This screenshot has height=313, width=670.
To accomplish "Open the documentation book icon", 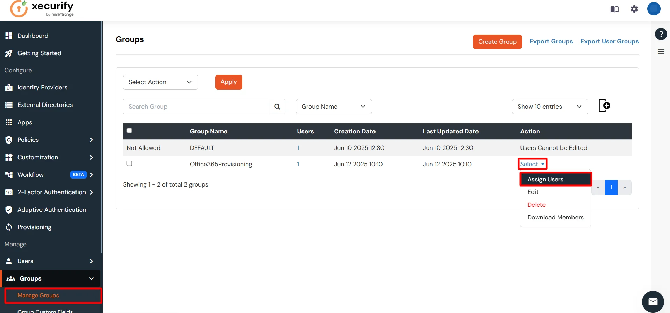I will (x=614, y=9).
